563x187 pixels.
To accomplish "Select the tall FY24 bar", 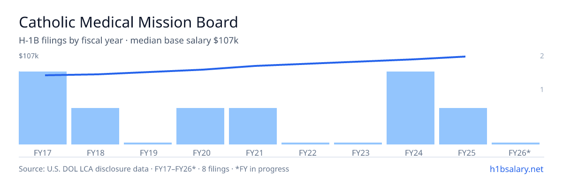I will coord(411,108).
